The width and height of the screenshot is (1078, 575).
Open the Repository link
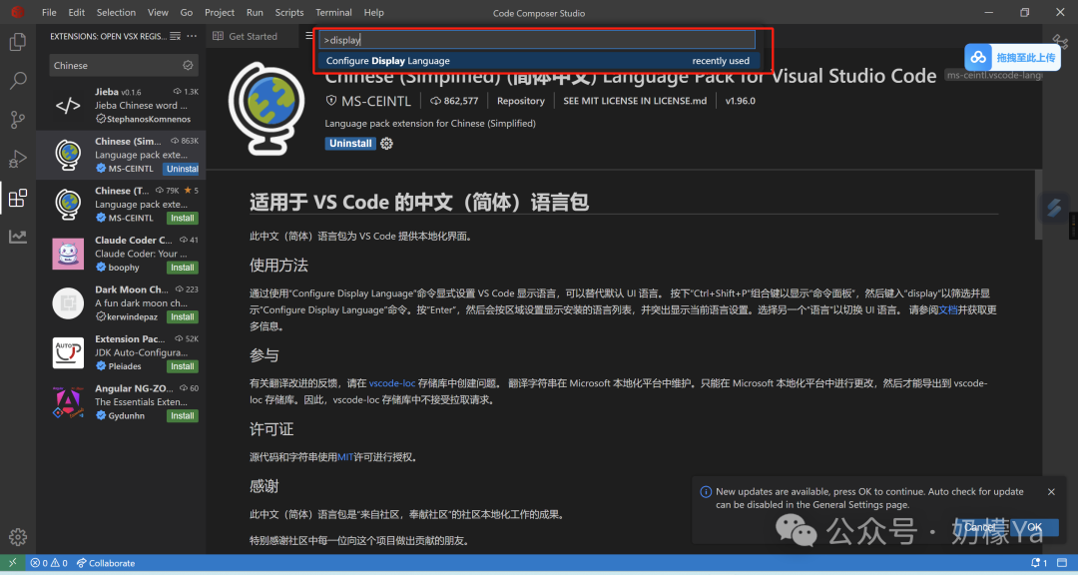(x=520, y=101)
